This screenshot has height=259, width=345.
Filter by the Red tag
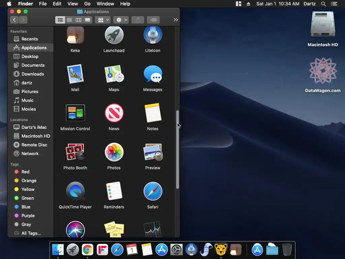tap(31, 172)
